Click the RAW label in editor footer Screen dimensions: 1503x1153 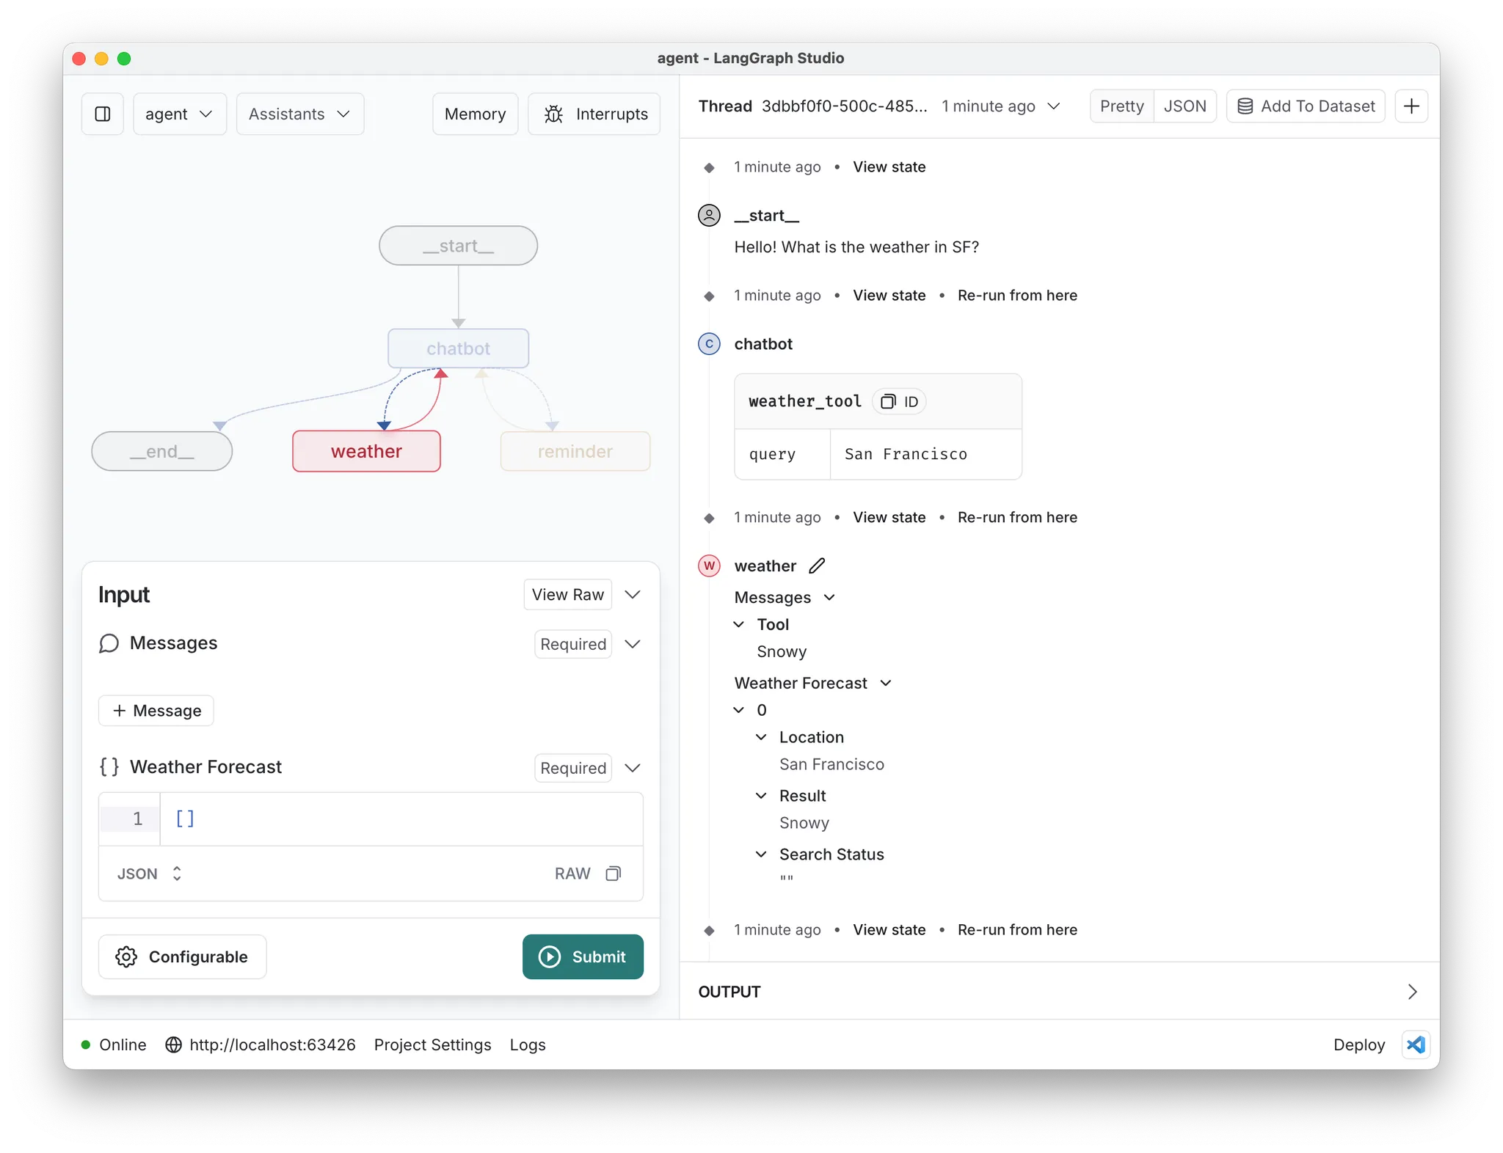(572, 874)
